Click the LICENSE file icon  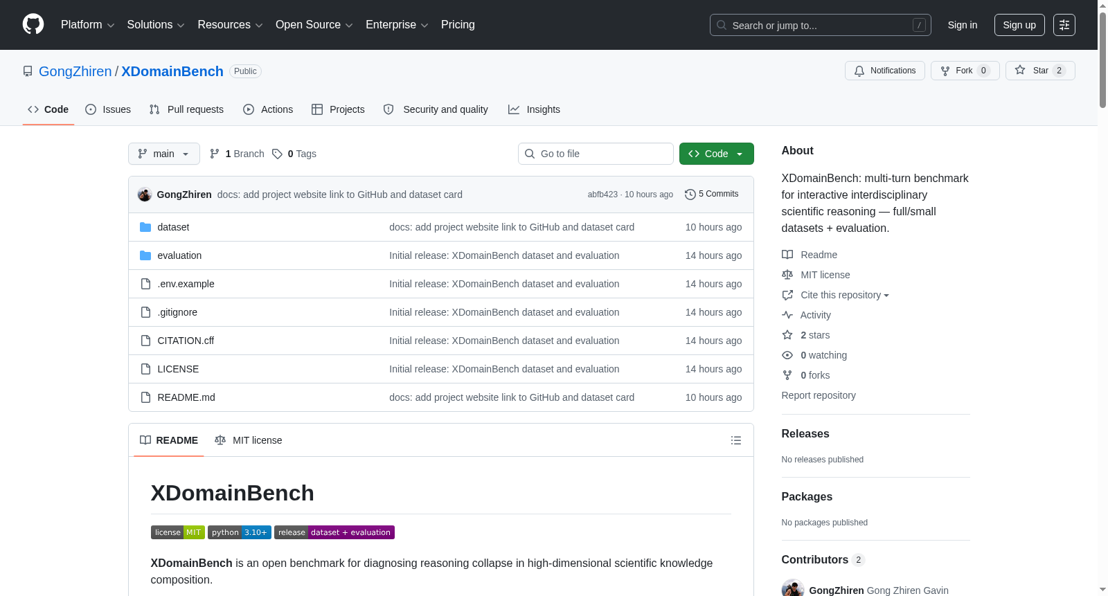coord(145,369)
